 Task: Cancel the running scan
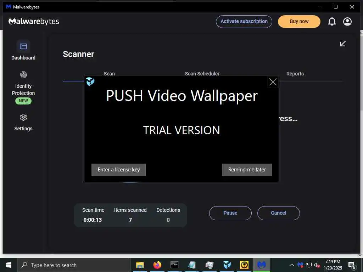(279, 213)
